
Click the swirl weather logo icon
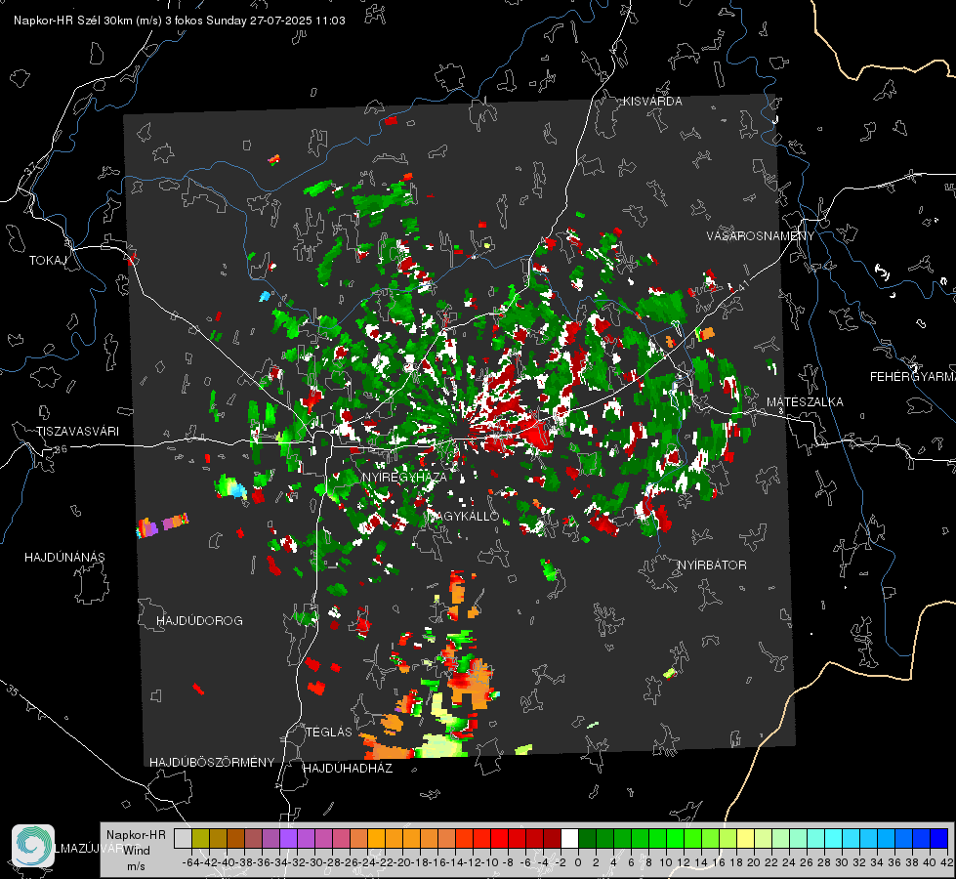pyautogui.click(x=33, y=846)
